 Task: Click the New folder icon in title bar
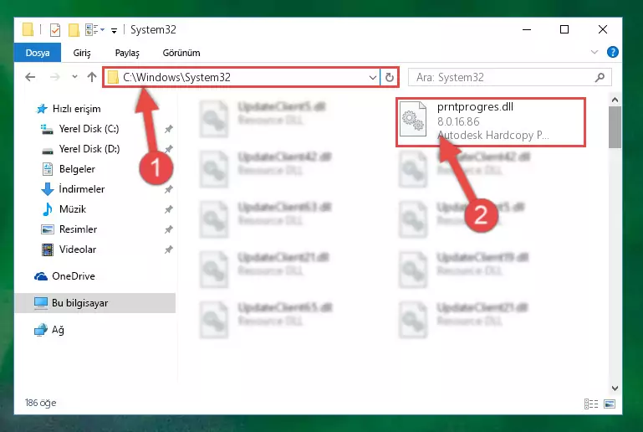(x=74, y=30)
